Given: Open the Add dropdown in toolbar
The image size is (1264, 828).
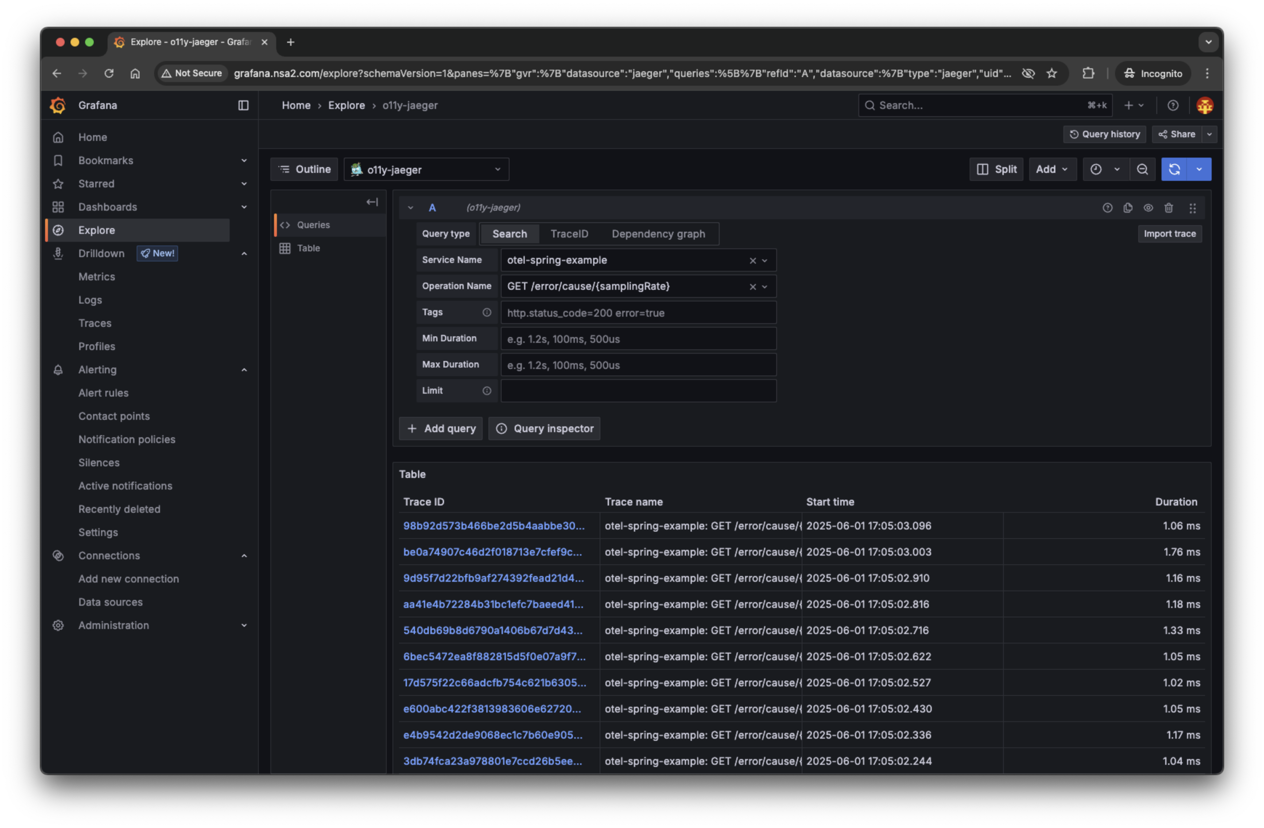Looking at the screenshot, I should [1052, 169].
